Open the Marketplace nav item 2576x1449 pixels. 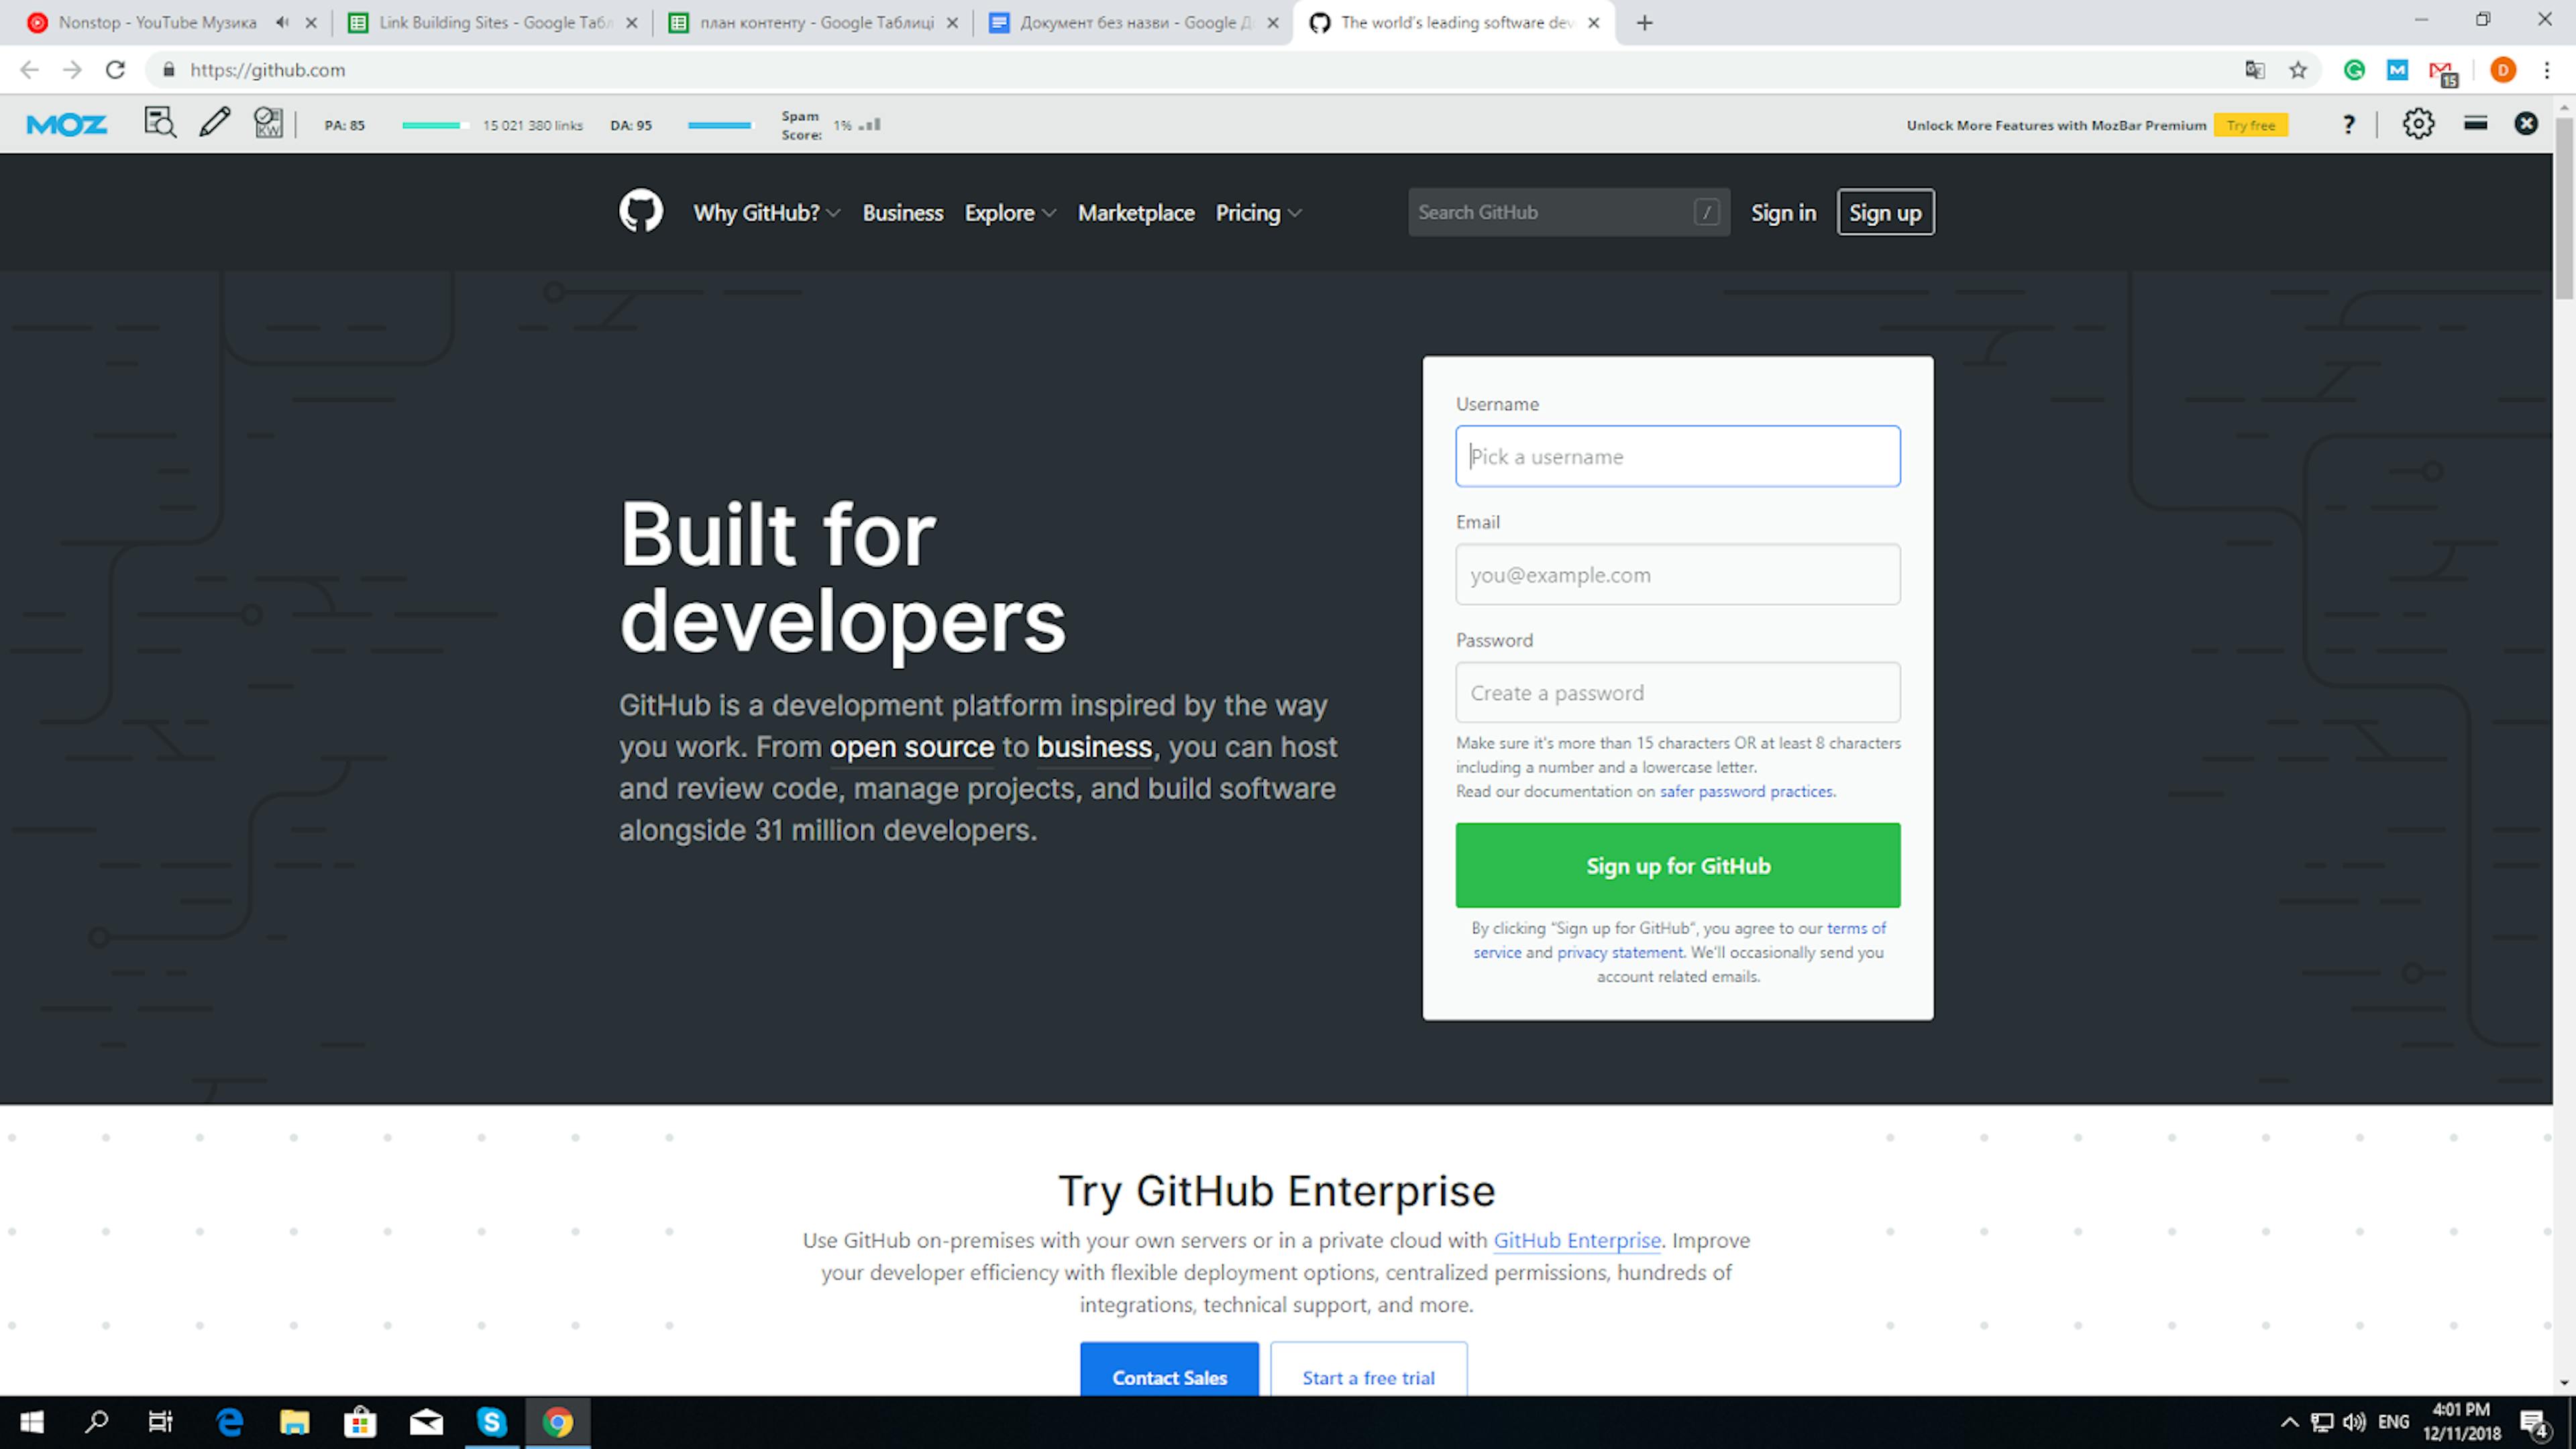tap(1136, 213)
